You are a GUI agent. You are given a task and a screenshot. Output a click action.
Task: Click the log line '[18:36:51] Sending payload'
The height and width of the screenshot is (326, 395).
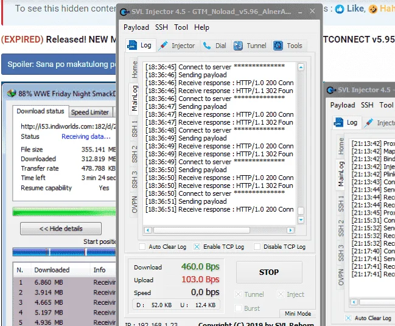pyautogui.click(x=186, y=201)
